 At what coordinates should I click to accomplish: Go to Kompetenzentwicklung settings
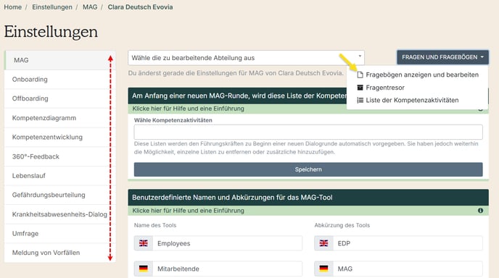tap(59, 138)
